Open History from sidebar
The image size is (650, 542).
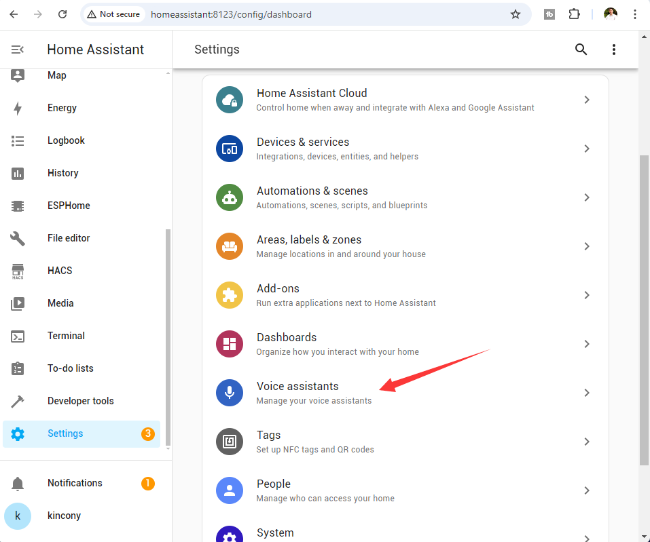pyautogui.click(x=82, y=173)
